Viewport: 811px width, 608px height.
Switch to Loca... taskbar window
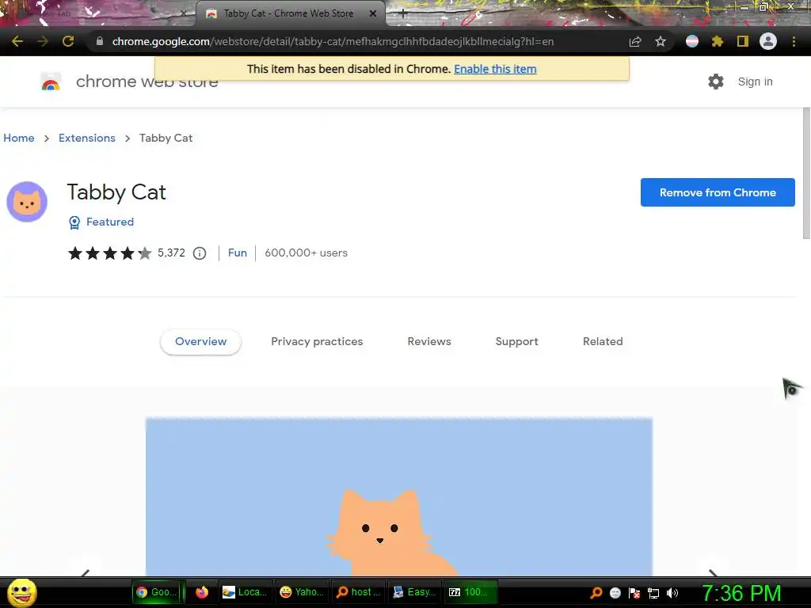(x=244, y=592)
